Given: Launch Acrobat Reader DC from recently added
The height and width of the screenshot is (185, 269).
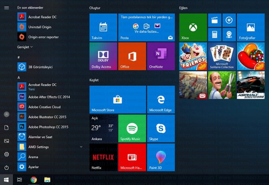Looking at the screenshot, I should pyautogui.click(x=50, y=17).
